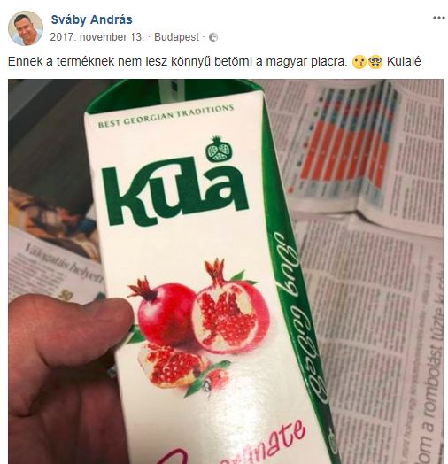Click the pomegranate illustration on the carton
The height and width of the screenshot is (464, 448).
point(198,327)
